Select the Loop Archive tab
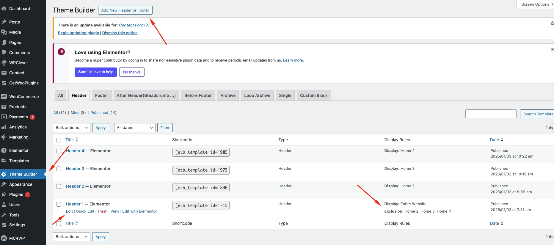This screenshot has width=554, height=245. 257,95
